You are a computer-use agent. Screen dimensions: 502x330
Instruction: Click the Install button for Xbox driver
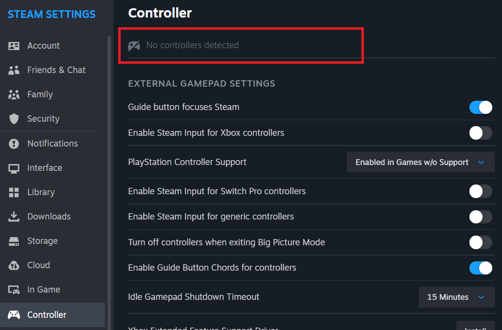(475, 327)
